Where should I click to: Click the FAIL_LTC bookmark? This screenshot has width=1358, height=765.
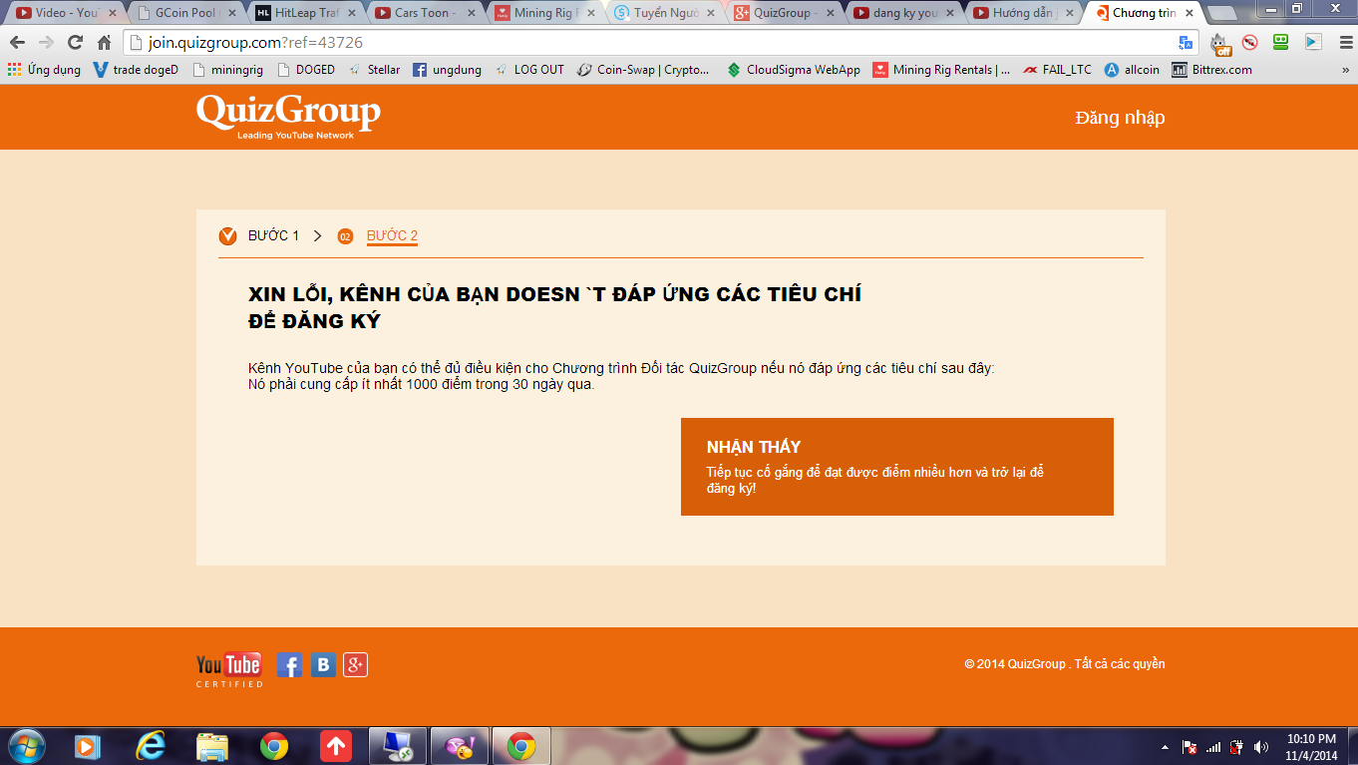click(x=1058, y=70)
